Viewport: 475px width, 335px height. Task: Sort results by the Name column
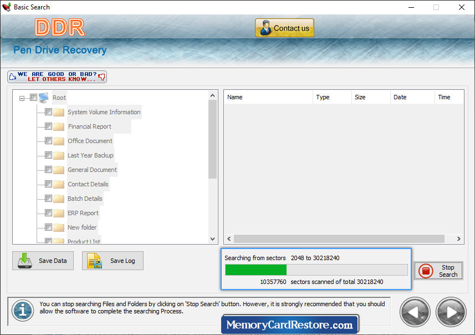[234, 97]
